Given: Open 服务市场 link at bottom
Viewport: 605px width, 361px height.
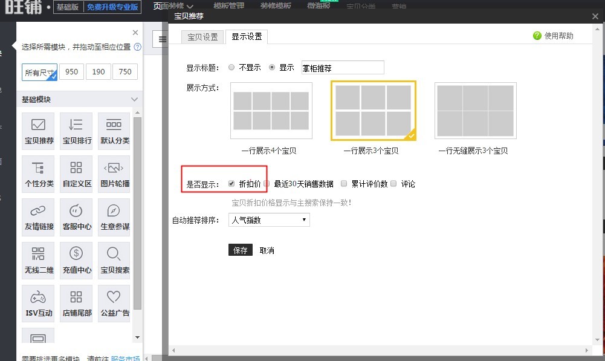Looking at the screenshot, I should point(125,358).
